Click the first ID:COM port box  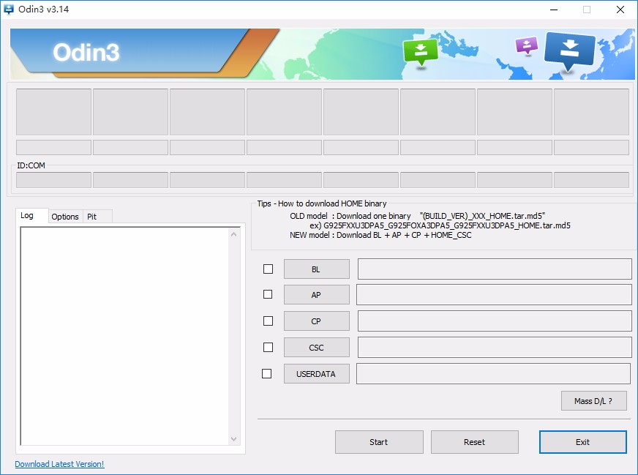click(53, 179)
